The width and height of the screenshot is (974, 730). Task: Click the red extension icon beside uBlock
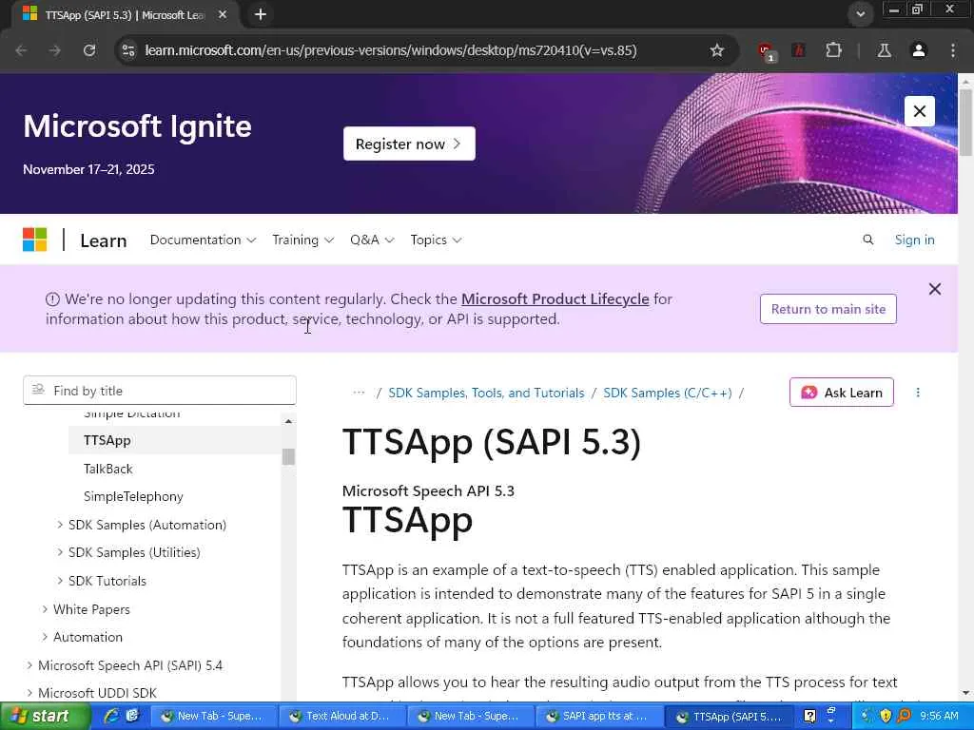coord(799,50)
